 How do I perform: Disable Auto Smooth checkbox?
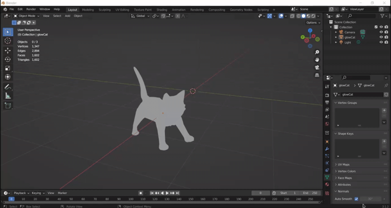pos(356,199)
